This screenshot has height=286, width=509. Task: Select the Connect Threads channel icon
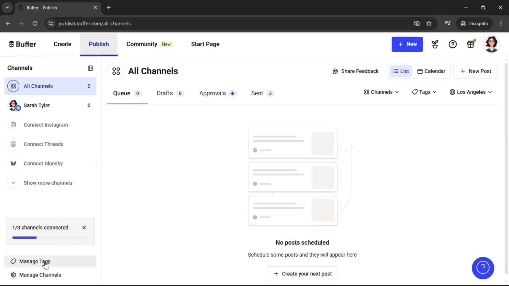pyautogui.click(x=13, y=144)
